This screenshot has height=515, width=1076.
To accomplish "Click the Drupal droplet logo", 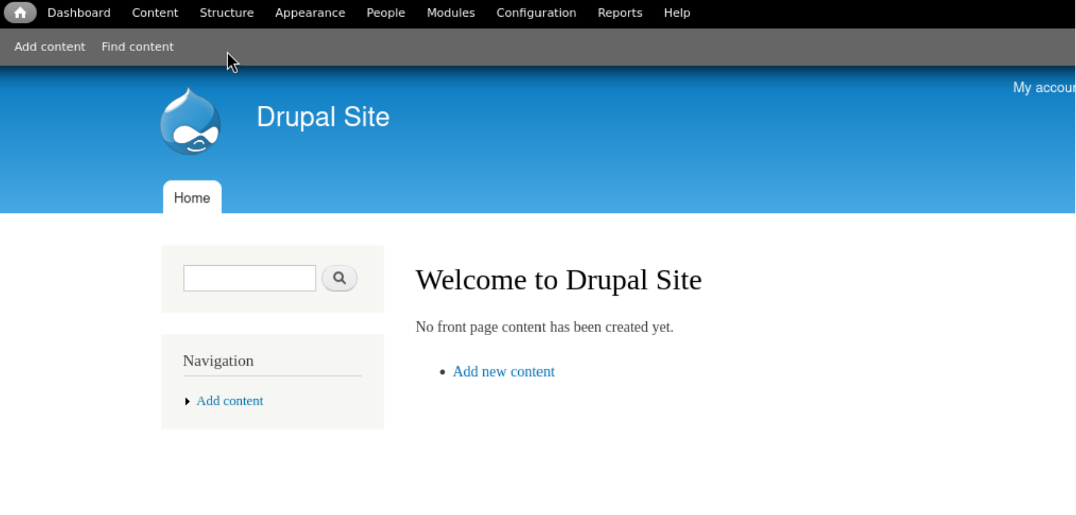I will pos(190,121).
